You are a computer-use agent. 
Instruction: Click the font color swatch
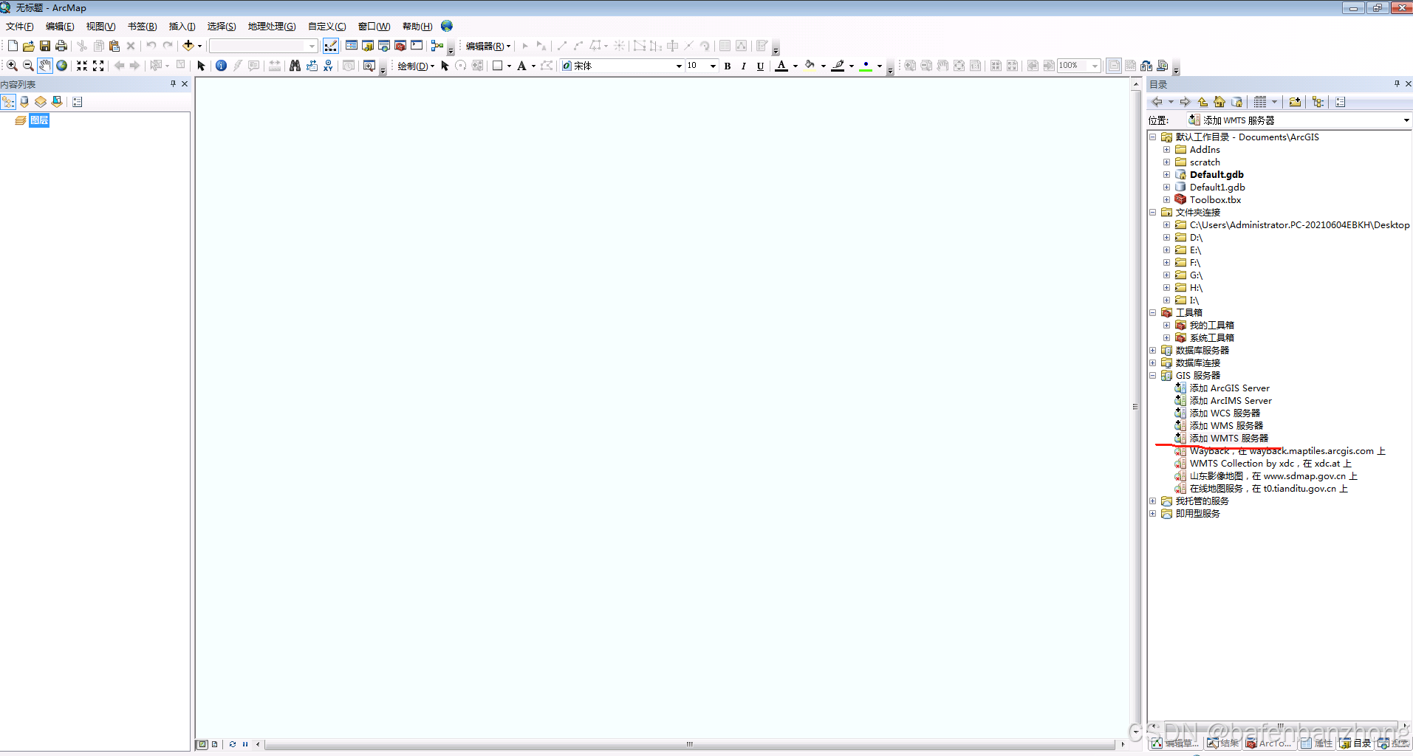click(x=781, y=66)
